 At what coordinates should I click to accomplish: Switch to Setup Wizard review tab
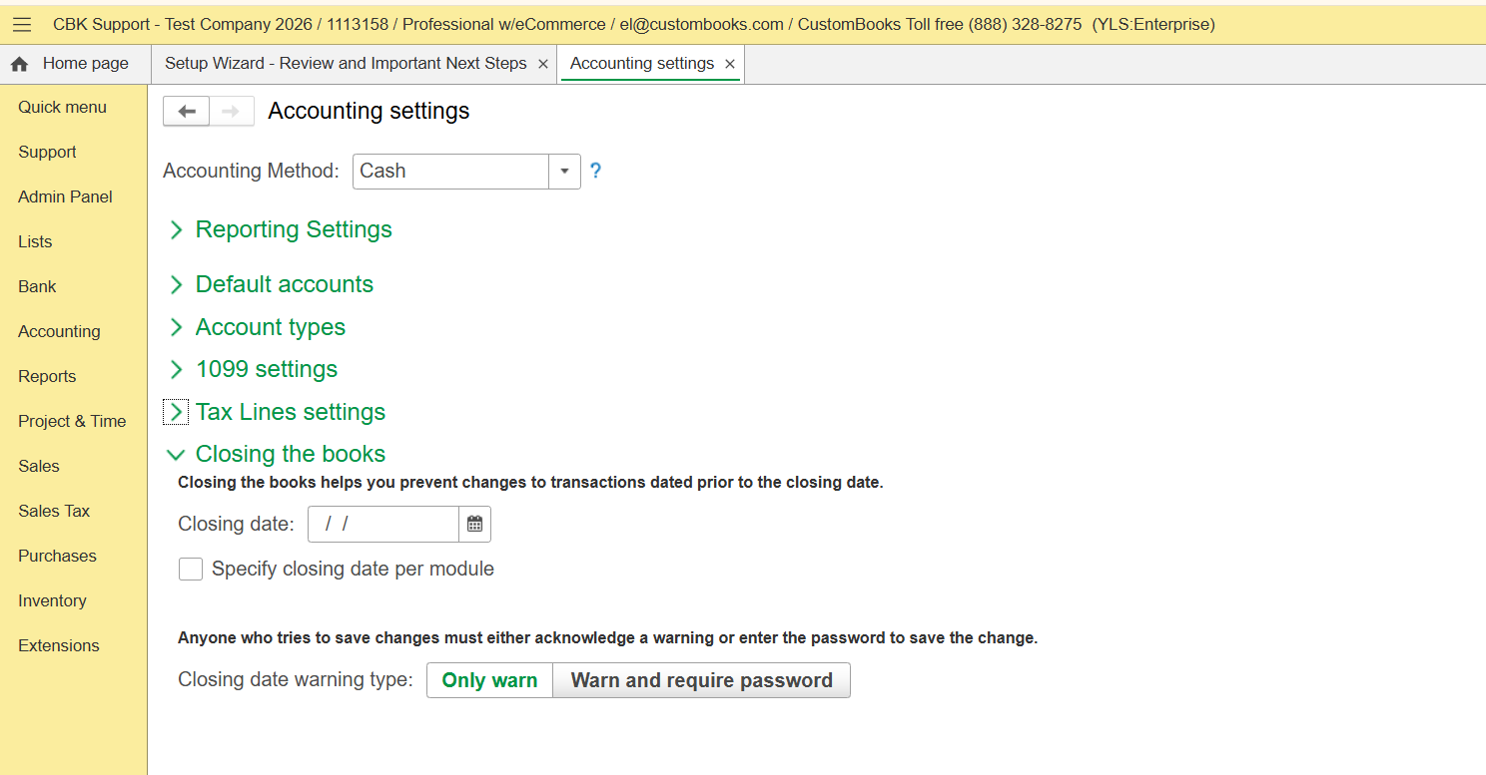[x=346, y=64]
